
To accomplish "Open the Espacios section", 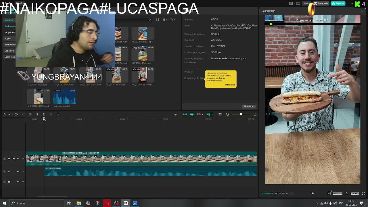I will tap(9, 51).
